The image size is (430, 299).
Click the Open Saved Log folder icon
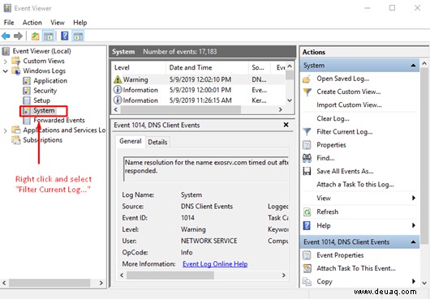(x=307, y=79)
